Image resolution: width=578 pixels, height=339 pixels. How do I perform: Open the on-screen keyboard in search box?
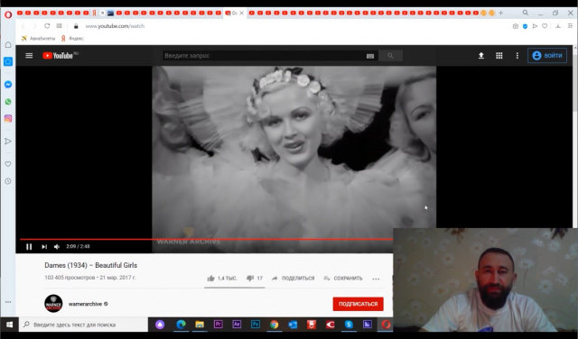(370, 56)
